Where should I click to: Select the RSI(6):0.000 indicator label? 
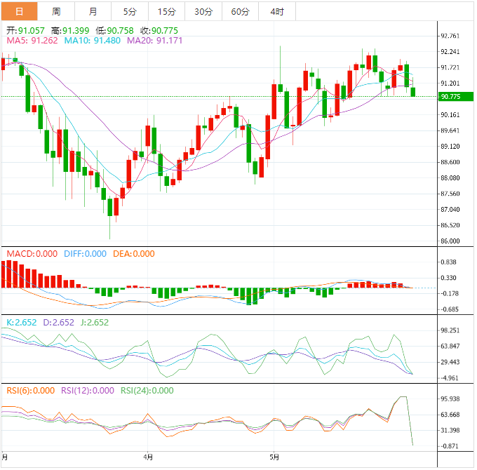[31, 391]
